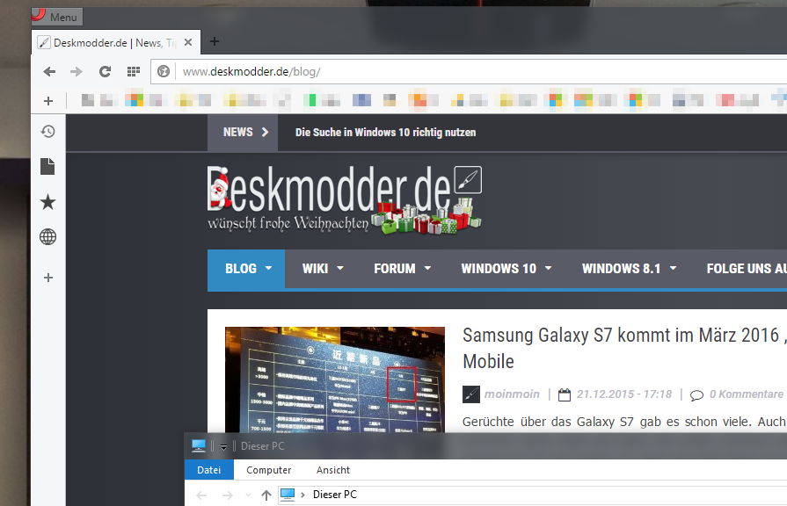Select the Deskmodder.de browser tab

[x=115, y=43]
